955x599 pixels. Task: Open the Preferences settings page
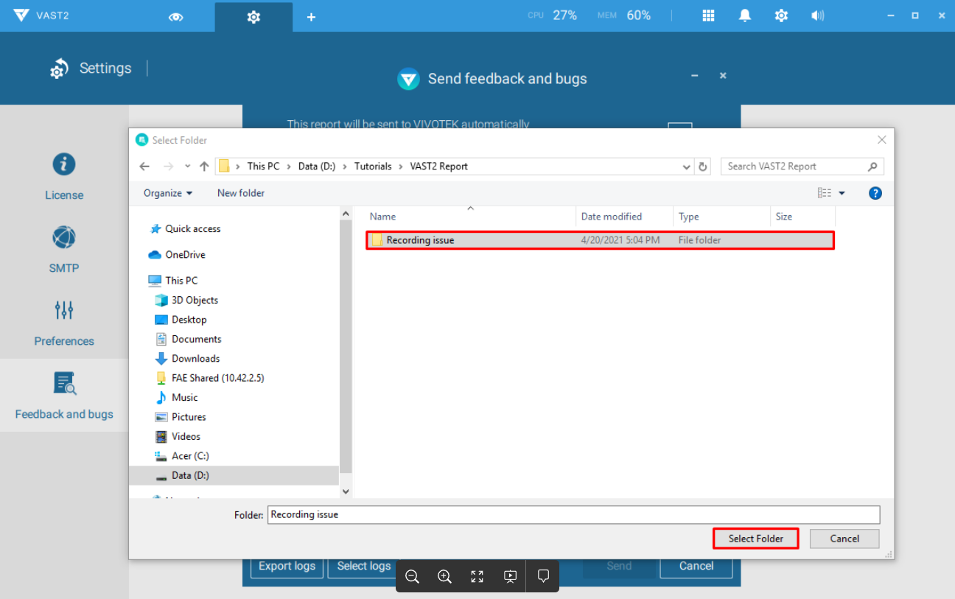[x=64, y=323]
